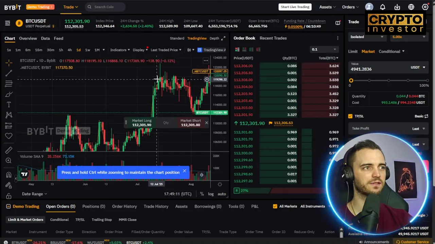Toggle auto scale on chart
This screenshot has height=244, width=435.
point(222,194)
